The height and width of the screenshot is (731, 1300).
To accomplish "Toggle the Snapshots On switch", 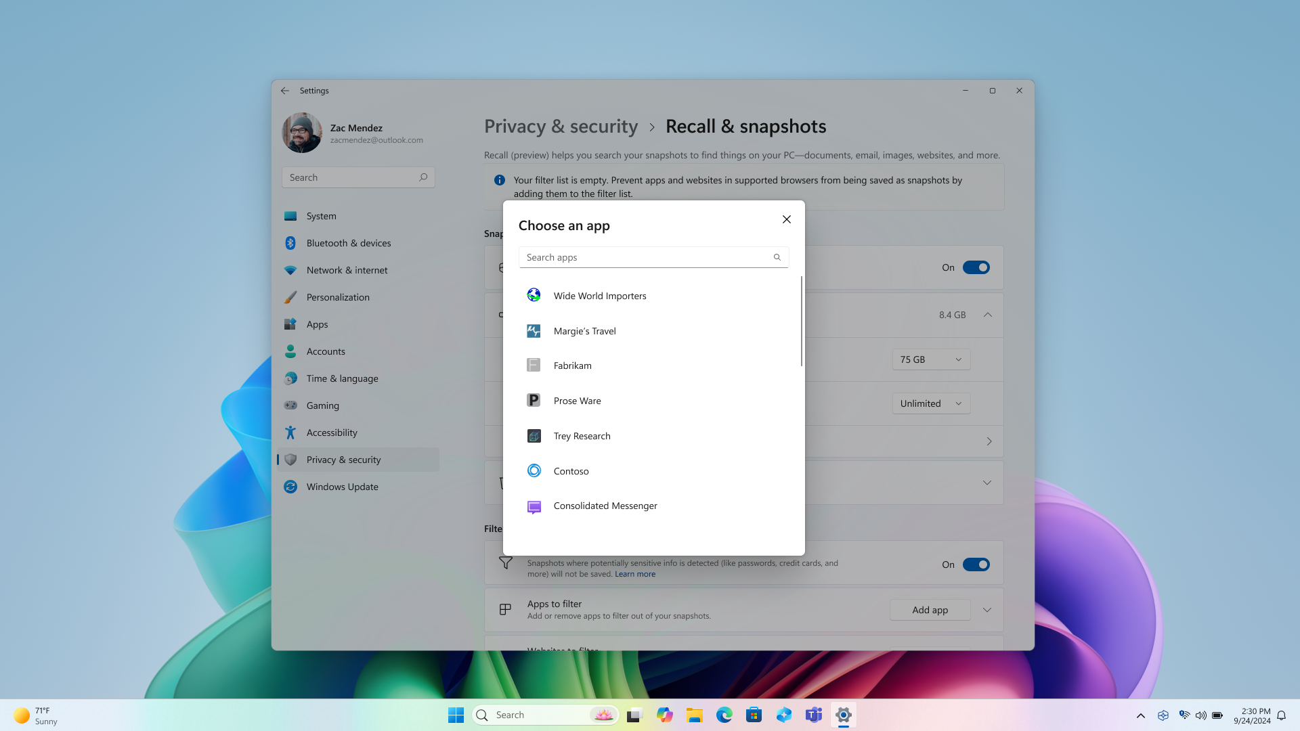I will tap(976, 267).
